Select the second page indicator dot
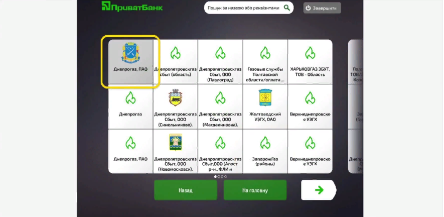The image size is (444, 217). click(219, 177)
